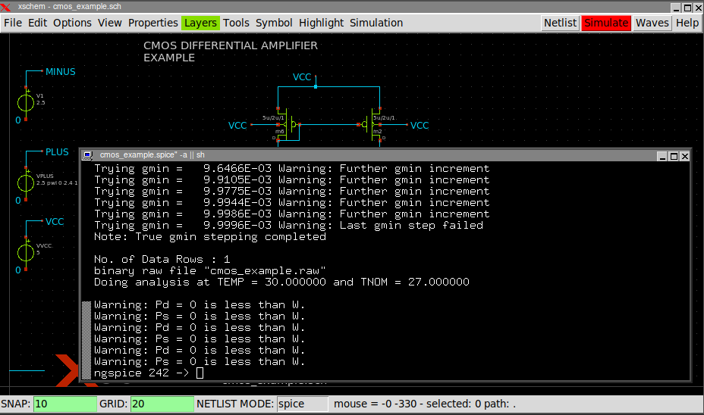Select the m6 PMOS transistor
This screenshot has height=415, width=704.
point(289,123)
